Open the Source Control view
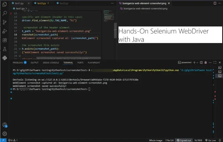Viewport: 223px width, 142px height. click(x=4, y=22)
